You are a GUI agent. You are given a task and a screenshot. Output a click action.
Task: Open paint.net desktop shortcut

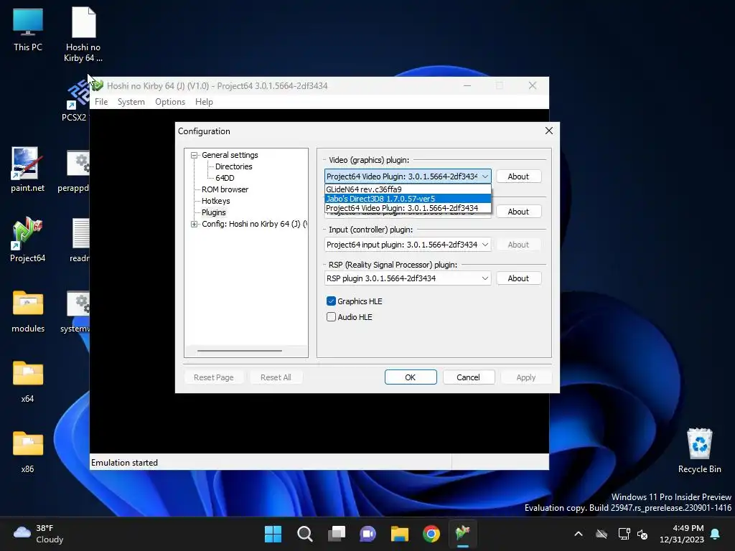28,169
